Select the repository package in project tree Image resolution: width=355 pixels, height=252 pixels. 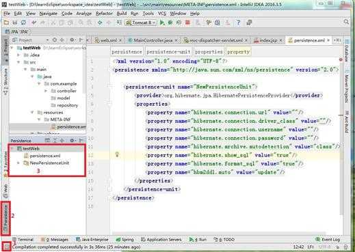[68, 105]
